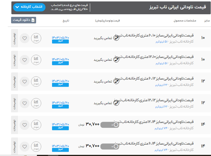Screen dimensions: 211x156
Task: Click chart icon in last size 14 row
Action: 36,146
